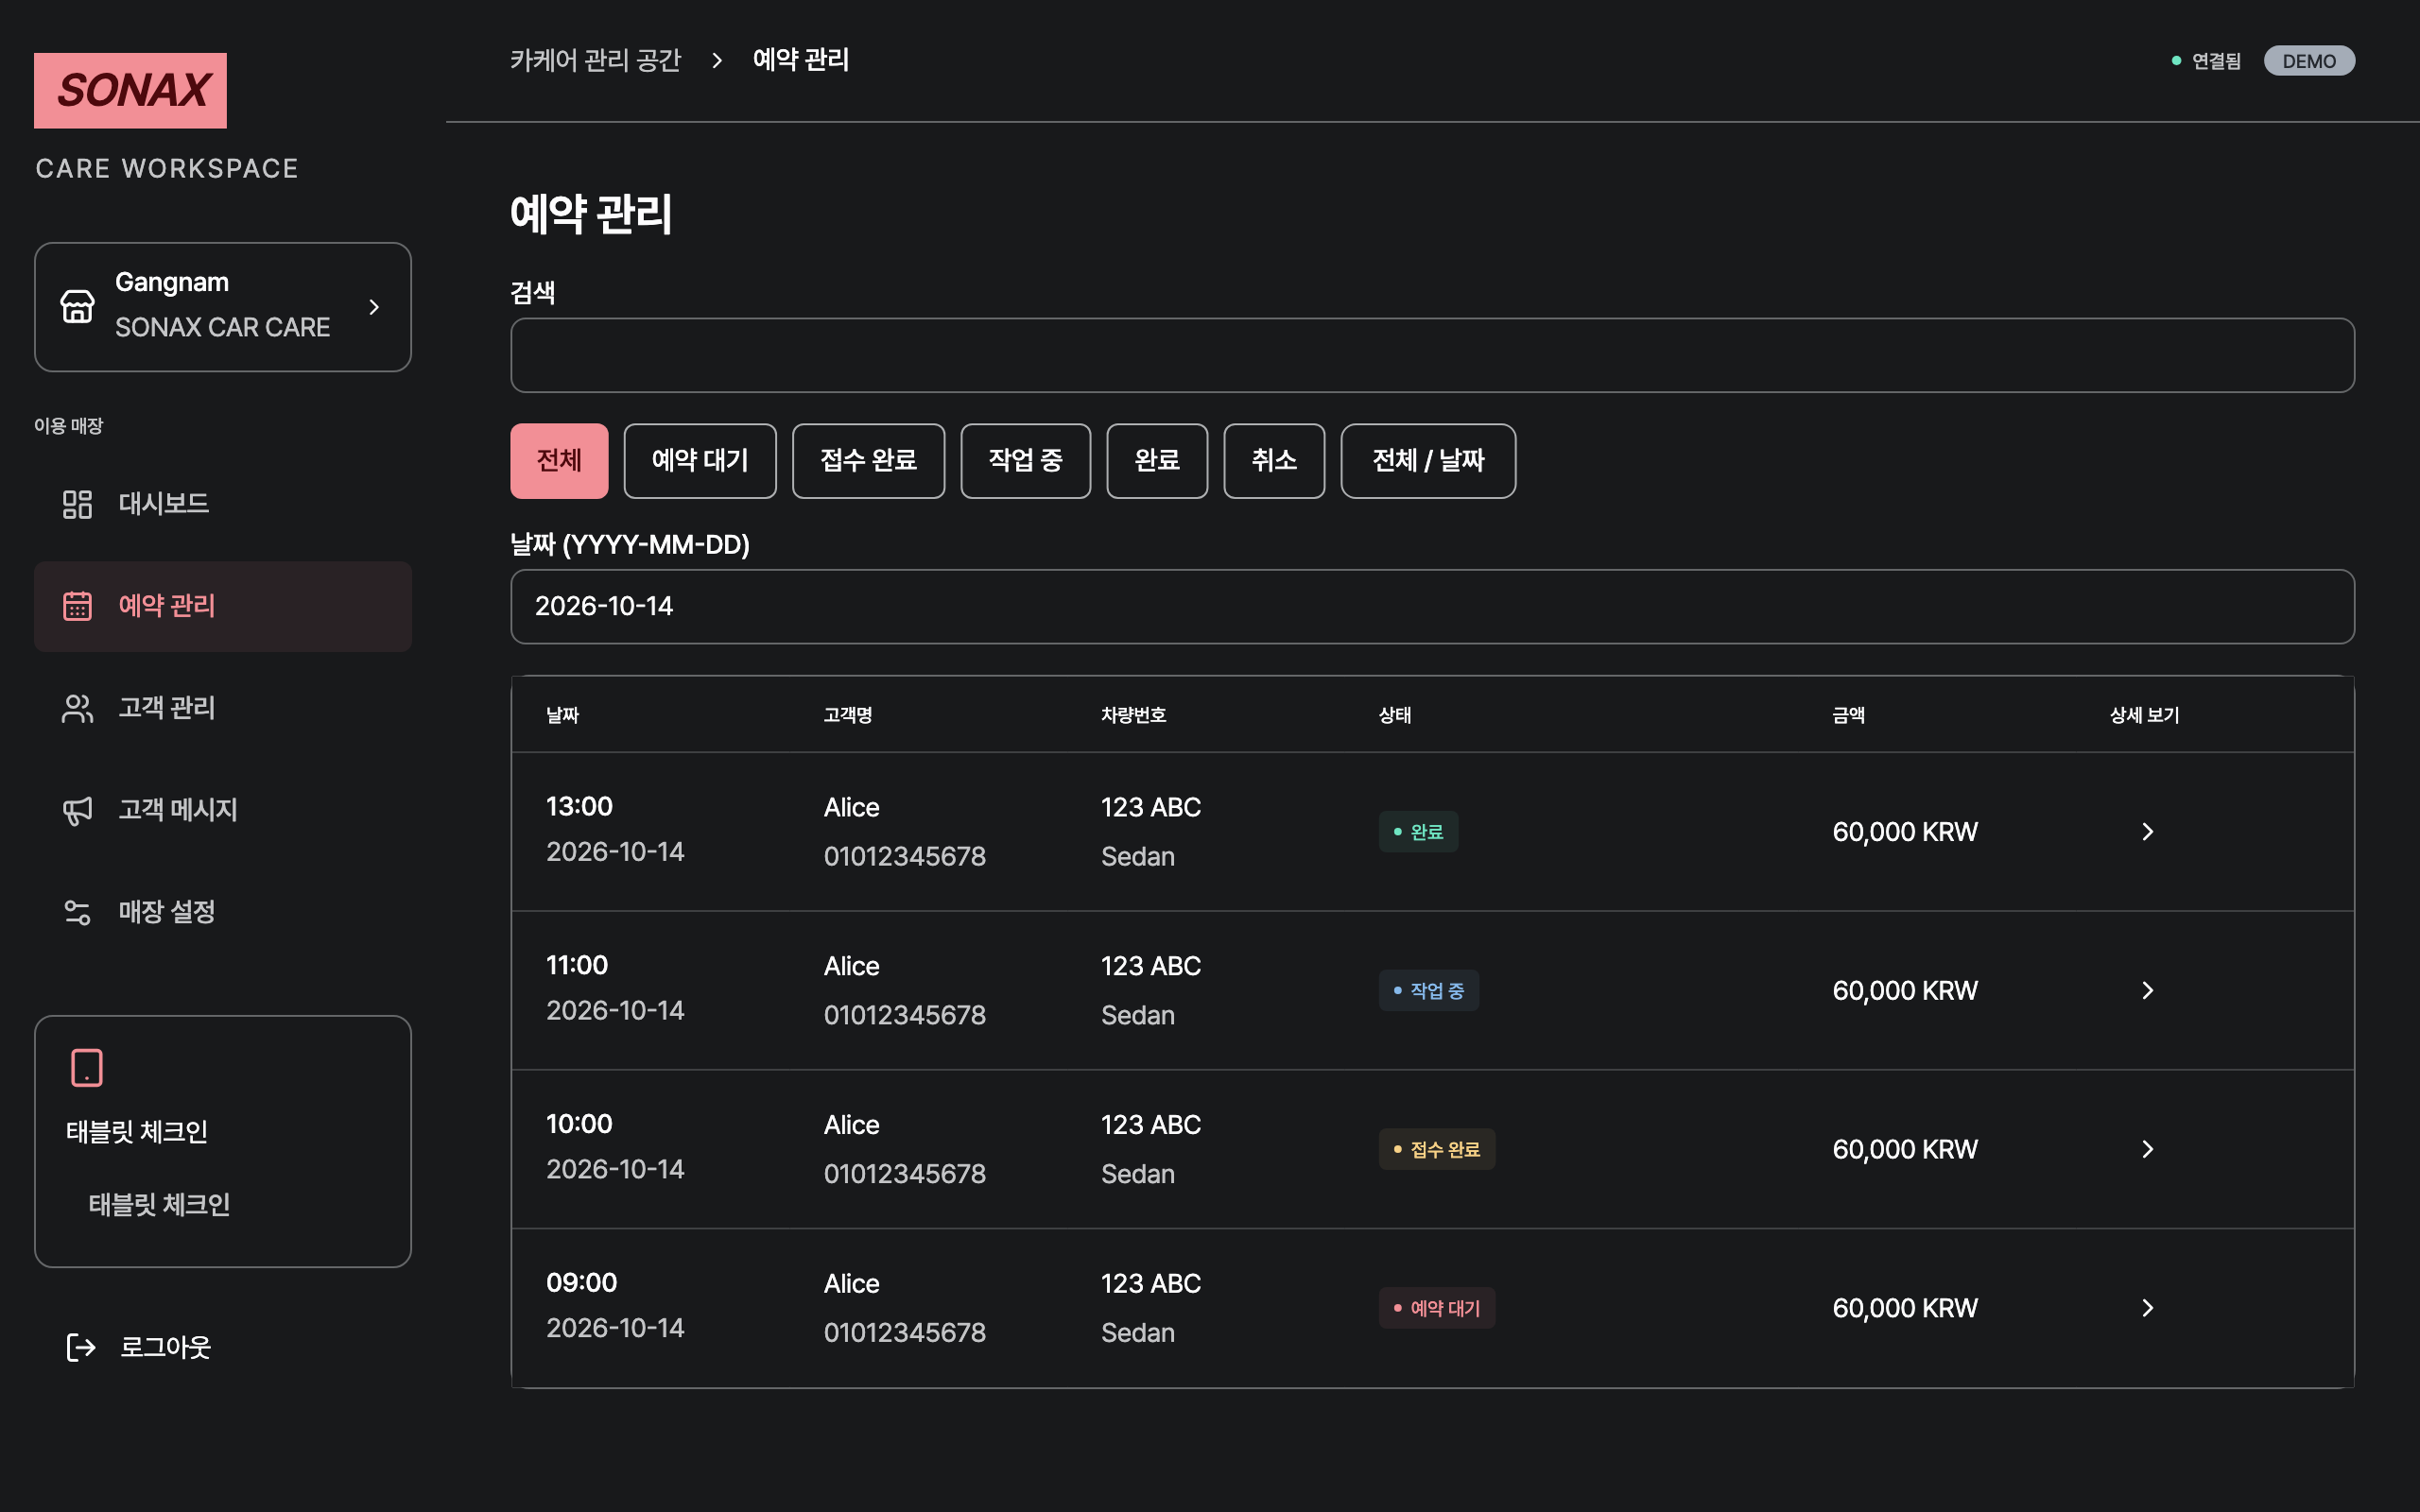Open details chevron for the 11:00 reservation
The width and height of the screenshot is (2420, 1512).
pyautogui.click(x=2147, y=991)
